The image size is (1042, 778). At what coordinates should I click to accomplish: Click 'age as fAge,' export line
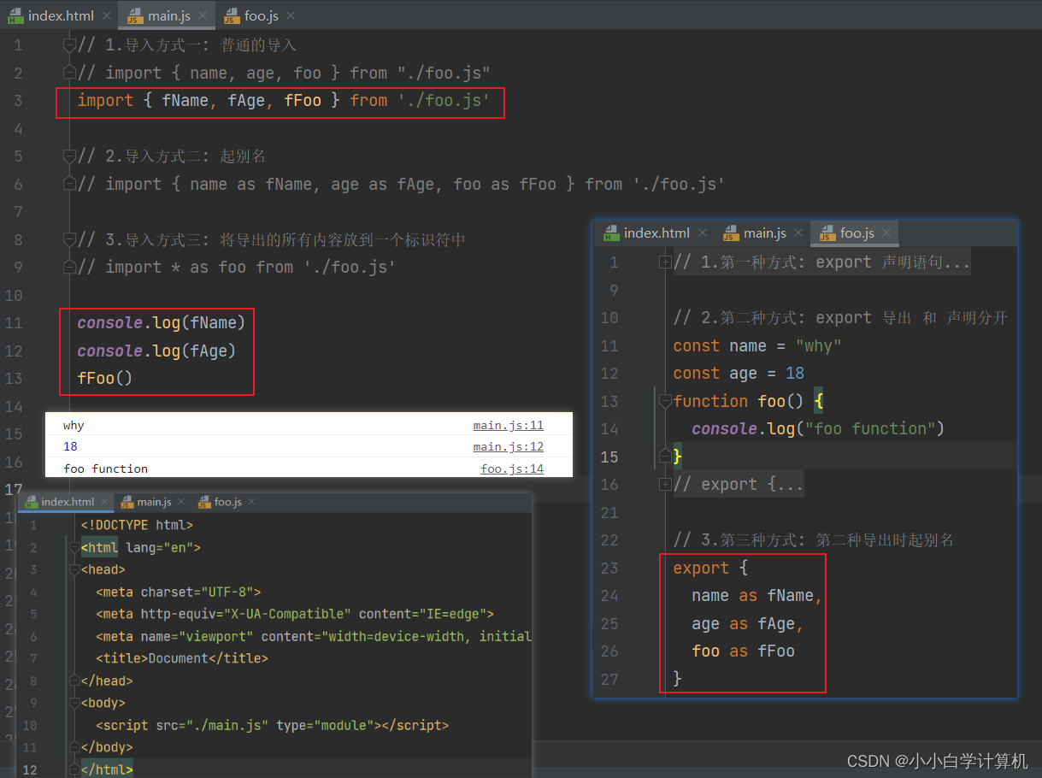(748, 623)
